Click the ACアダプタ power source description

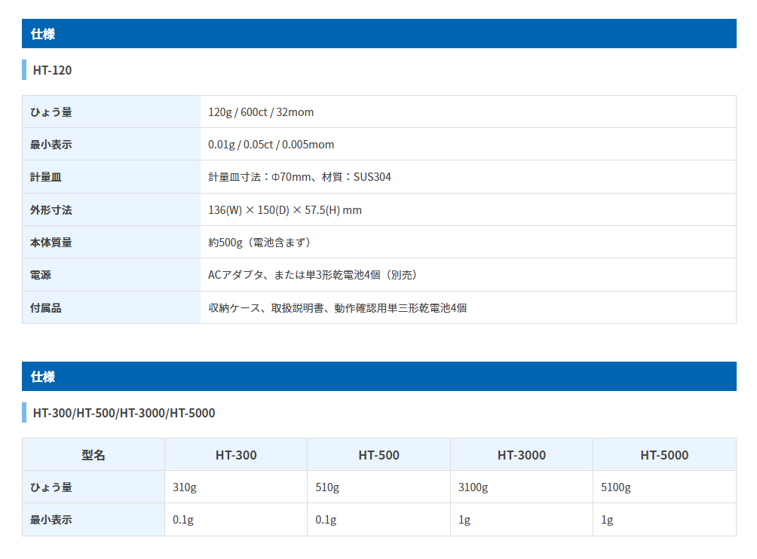click(312, 275)
